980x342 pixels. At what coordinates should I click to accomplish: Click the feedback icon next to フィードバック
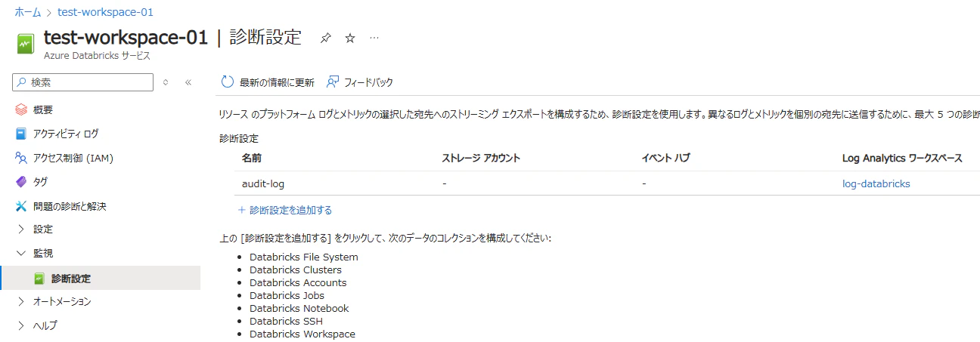tap(332, 82)
